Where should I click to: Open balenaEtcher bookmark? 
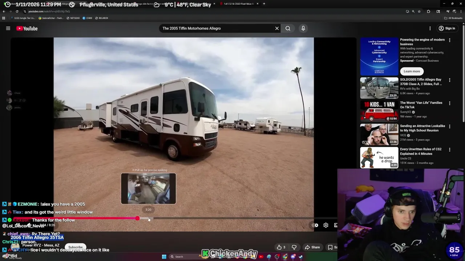(51, 18)
